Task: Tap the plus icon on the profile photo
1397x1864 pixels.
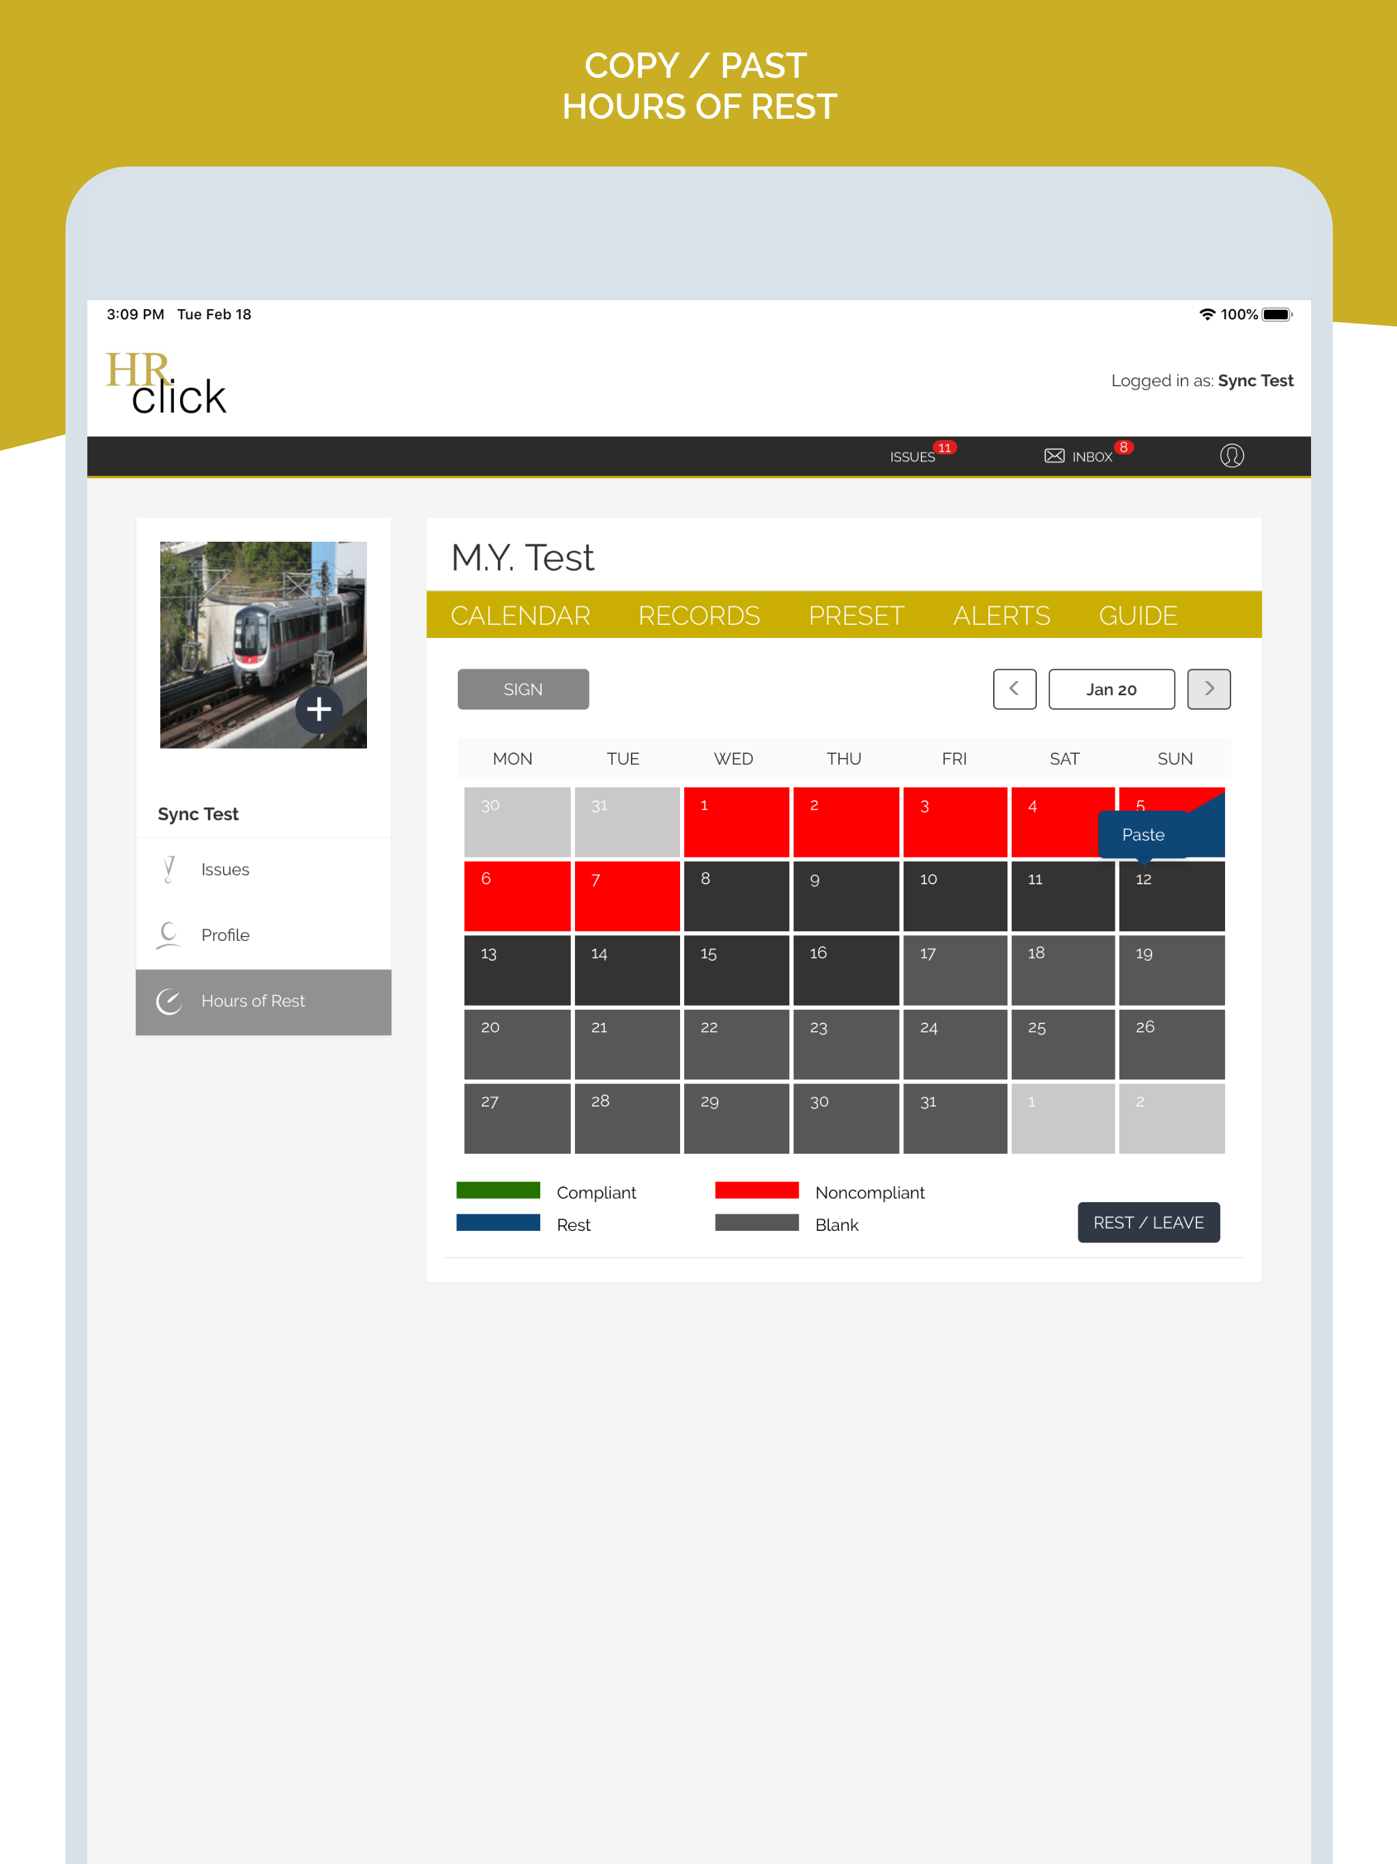Action: coord(319,710)
